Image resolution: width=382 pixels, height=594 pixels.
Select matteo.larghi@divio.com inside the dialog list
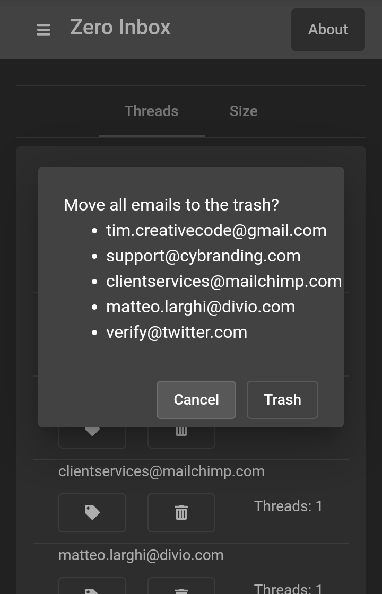(x=201, y=307)
